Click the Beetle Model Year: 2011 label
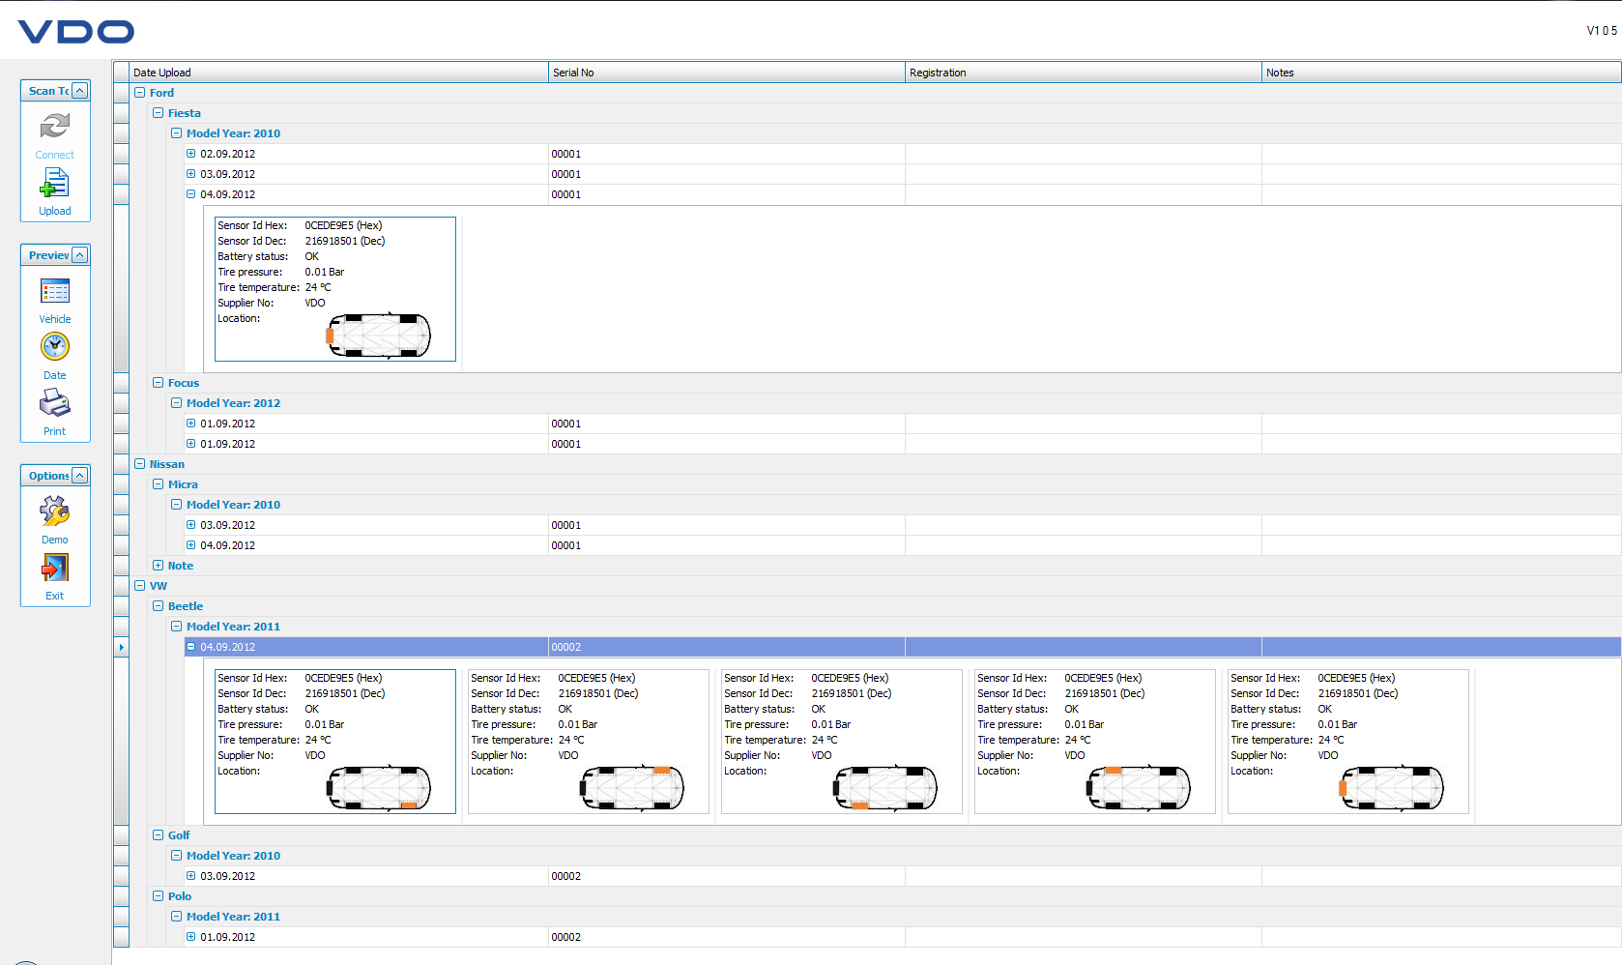The width and height of the screenshot is (1622, 965). [233, 627]
